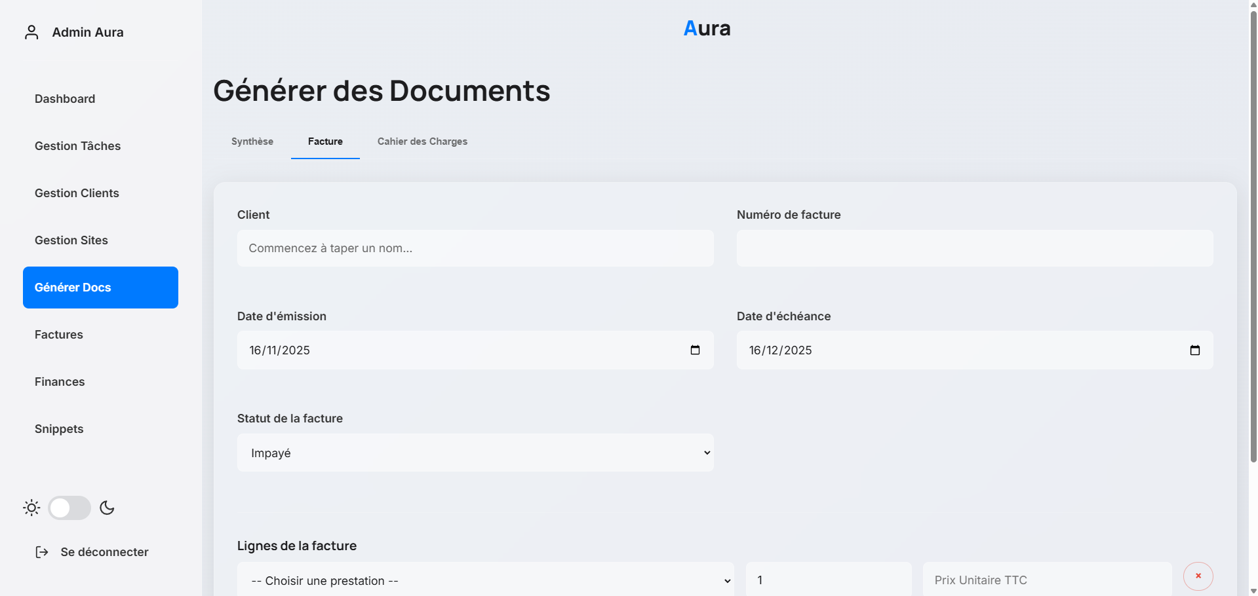Click Se déconnecter to log out
1258x596 pixels.
tap(104, 552)
